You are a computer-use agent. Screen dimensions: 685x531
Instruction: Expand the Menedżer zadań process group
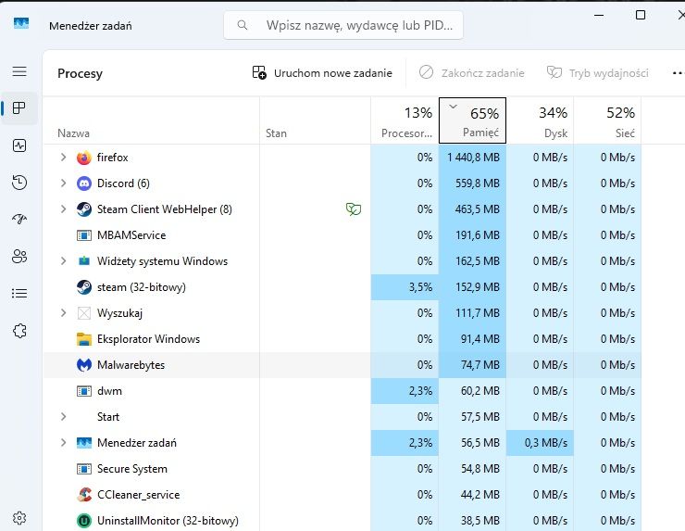(x=63, y=443)
